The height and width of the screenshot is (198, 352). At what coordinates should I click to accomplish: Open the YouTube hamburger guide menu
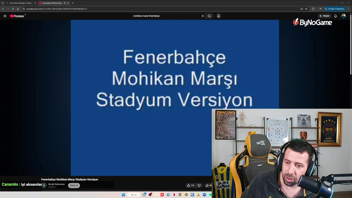(x=5, y=16)
